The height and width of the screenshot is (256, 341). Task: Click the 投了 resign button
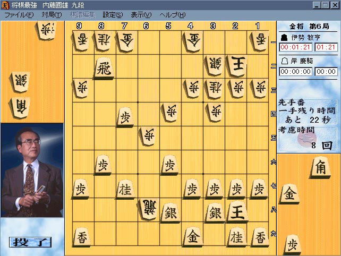pyautogui.click(x=30, y=242)
